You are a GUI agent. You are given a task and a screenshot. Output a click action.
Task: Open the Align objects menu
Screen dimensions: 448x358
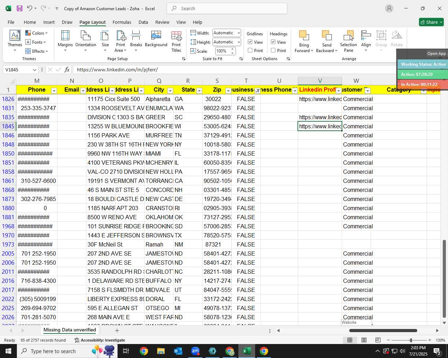(x=366, y=41)
